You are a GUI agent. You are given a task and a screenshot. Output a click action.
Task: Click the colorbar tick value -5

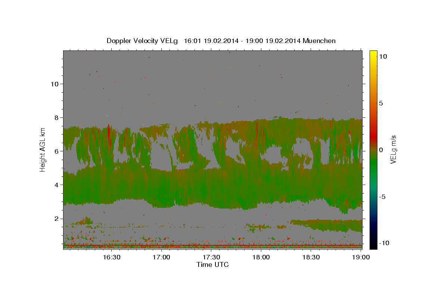click(382, 197)
